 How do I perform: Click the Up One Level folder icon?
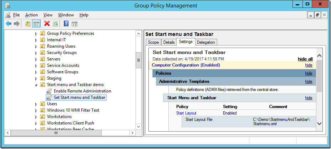28,24
